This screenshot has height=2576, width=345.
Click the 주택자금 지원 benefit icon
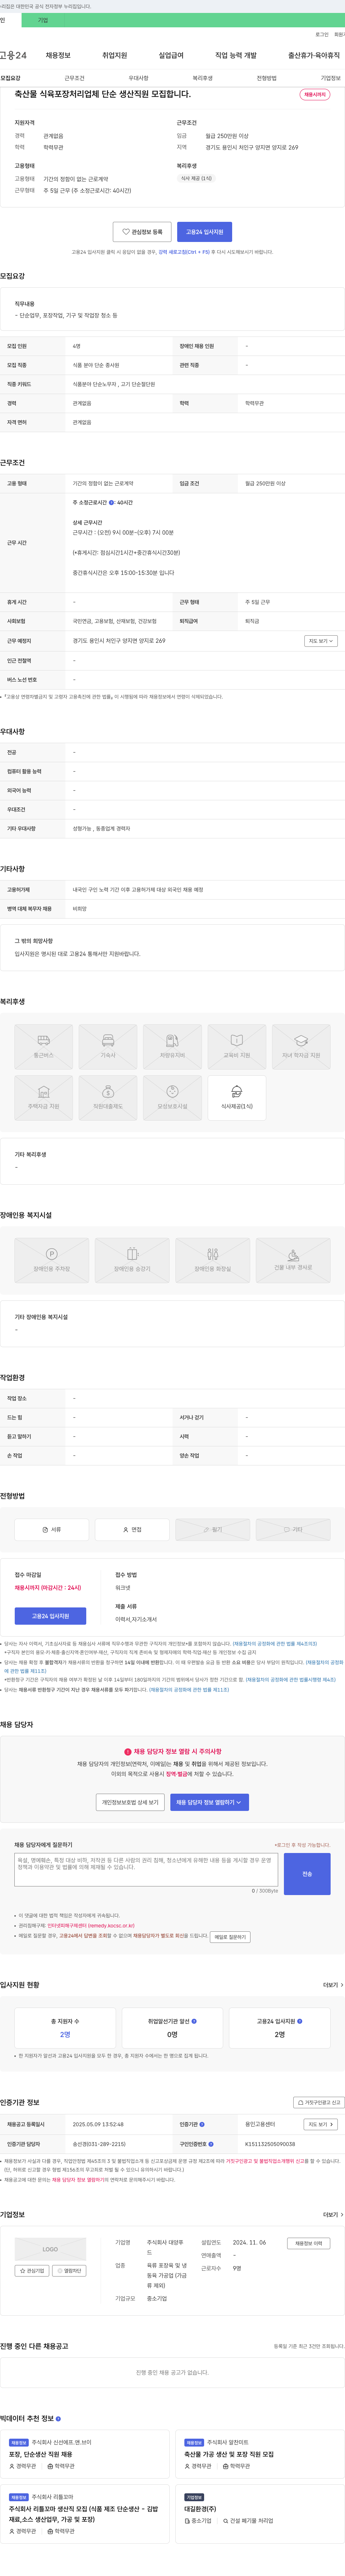(x=44, y=1098)
